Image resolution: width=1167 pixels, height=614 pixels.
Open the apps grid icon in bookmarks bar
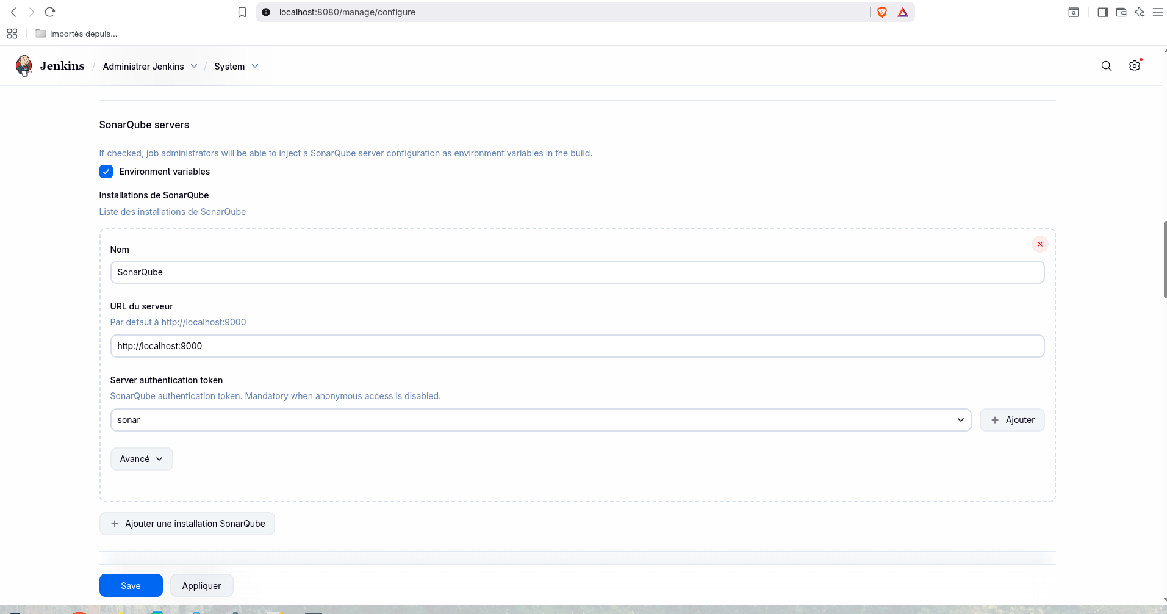(12, 34)
